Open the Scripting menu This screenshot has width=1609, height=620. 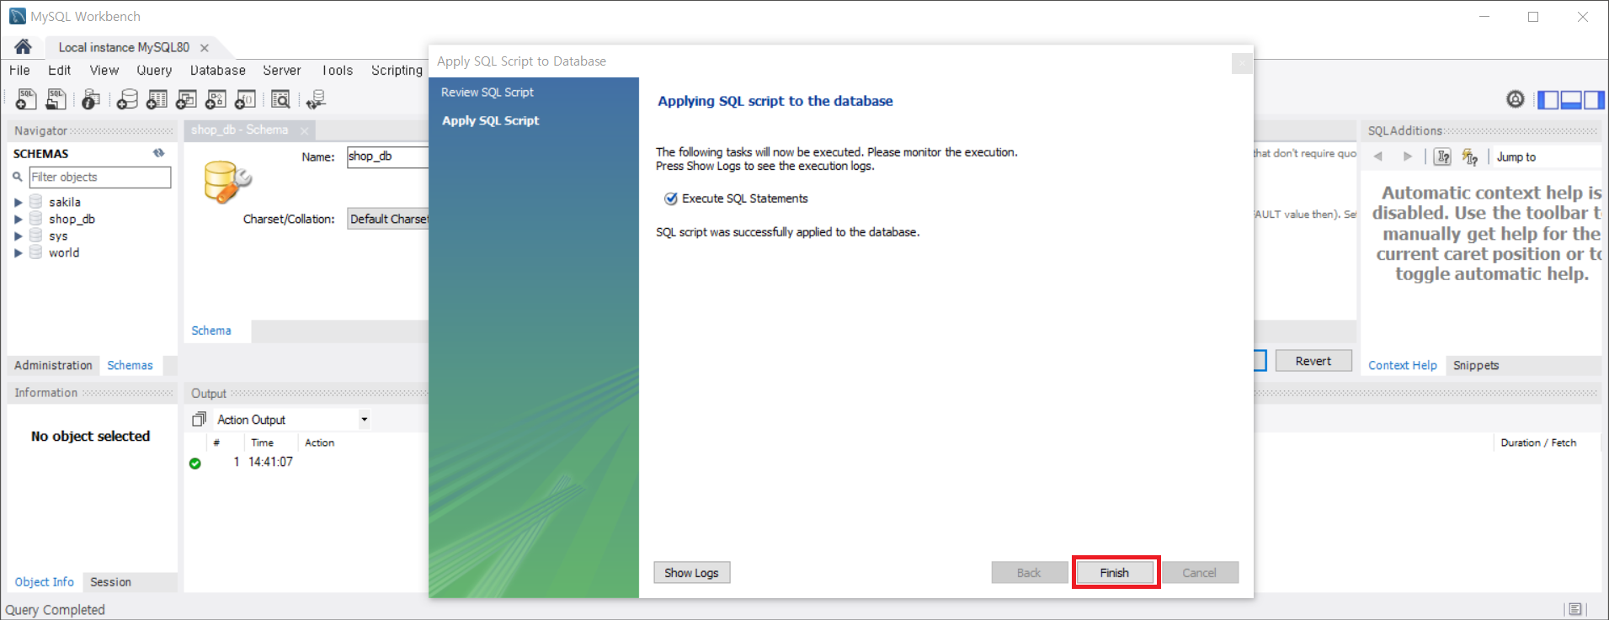tap(397, 70)
